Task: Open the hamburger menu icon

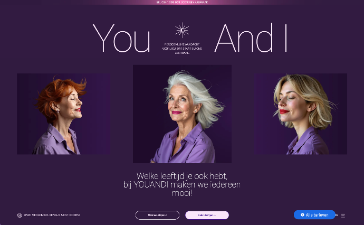Action: (343, 215)
